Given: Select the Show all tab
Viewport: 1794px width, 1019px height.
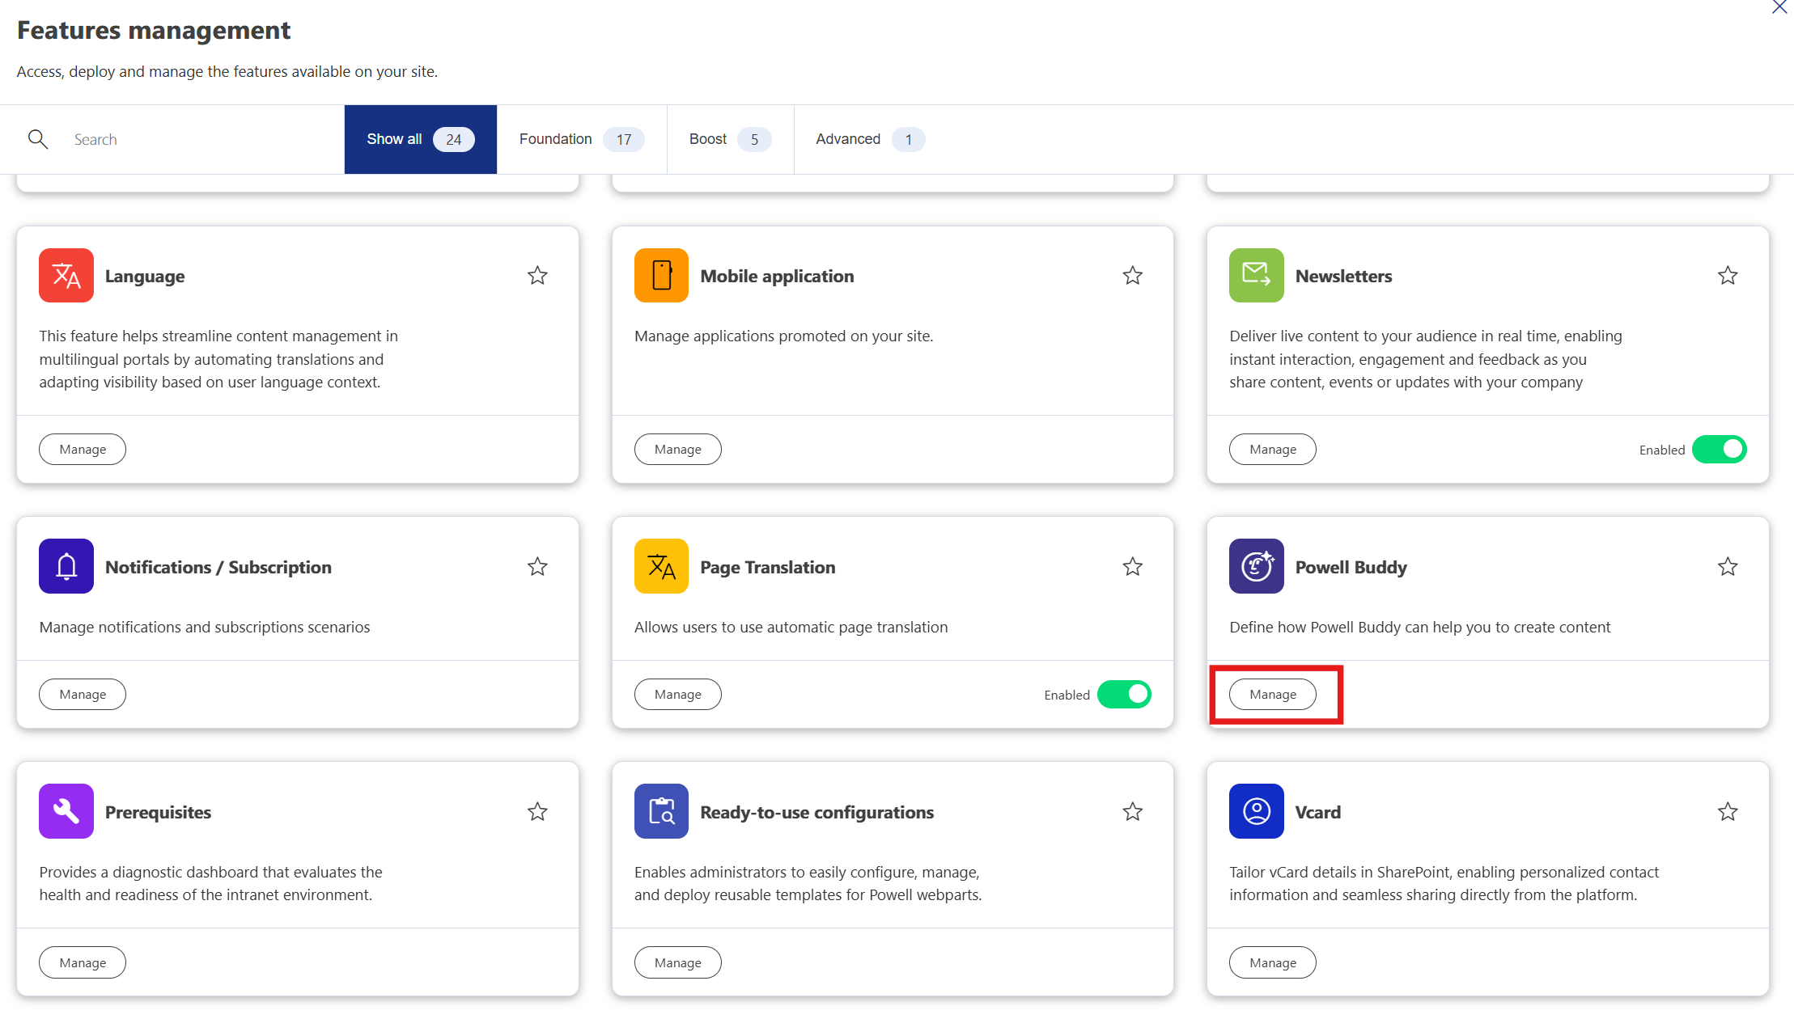Looking at the screenshot, I should click(x=421, y=139).
